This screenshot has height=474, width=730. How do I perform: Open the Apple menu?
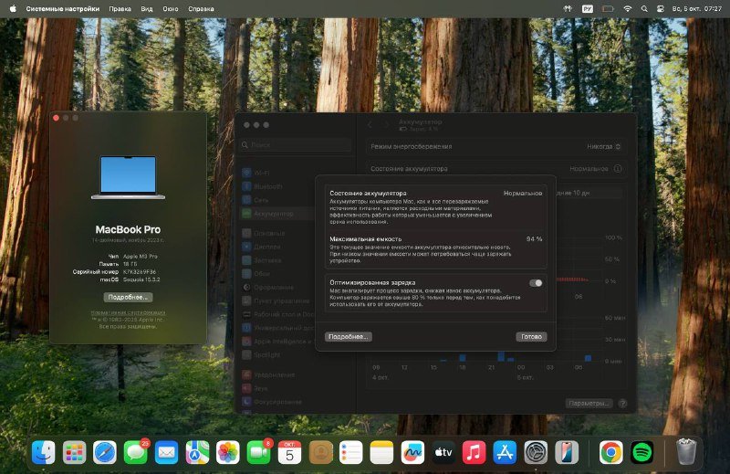pyautogui.click(x=12, y=8)
